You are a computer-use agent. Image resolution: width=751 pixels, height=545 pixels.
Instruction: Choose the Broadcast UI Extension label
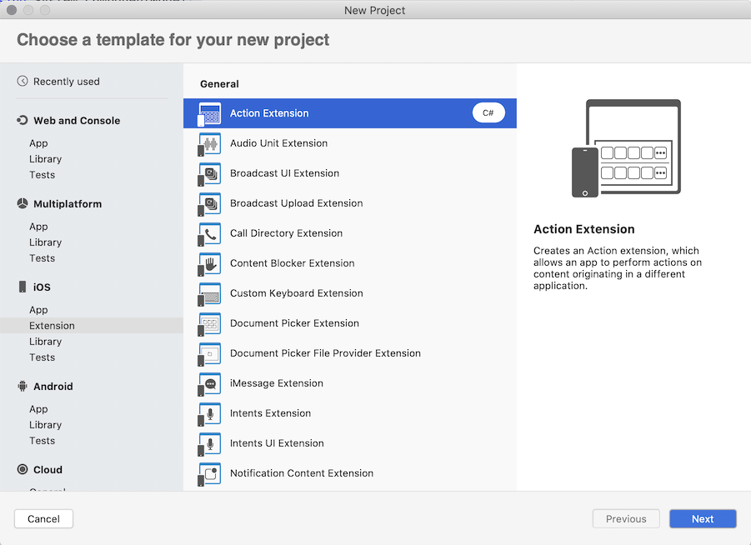(x=284, y=173)
